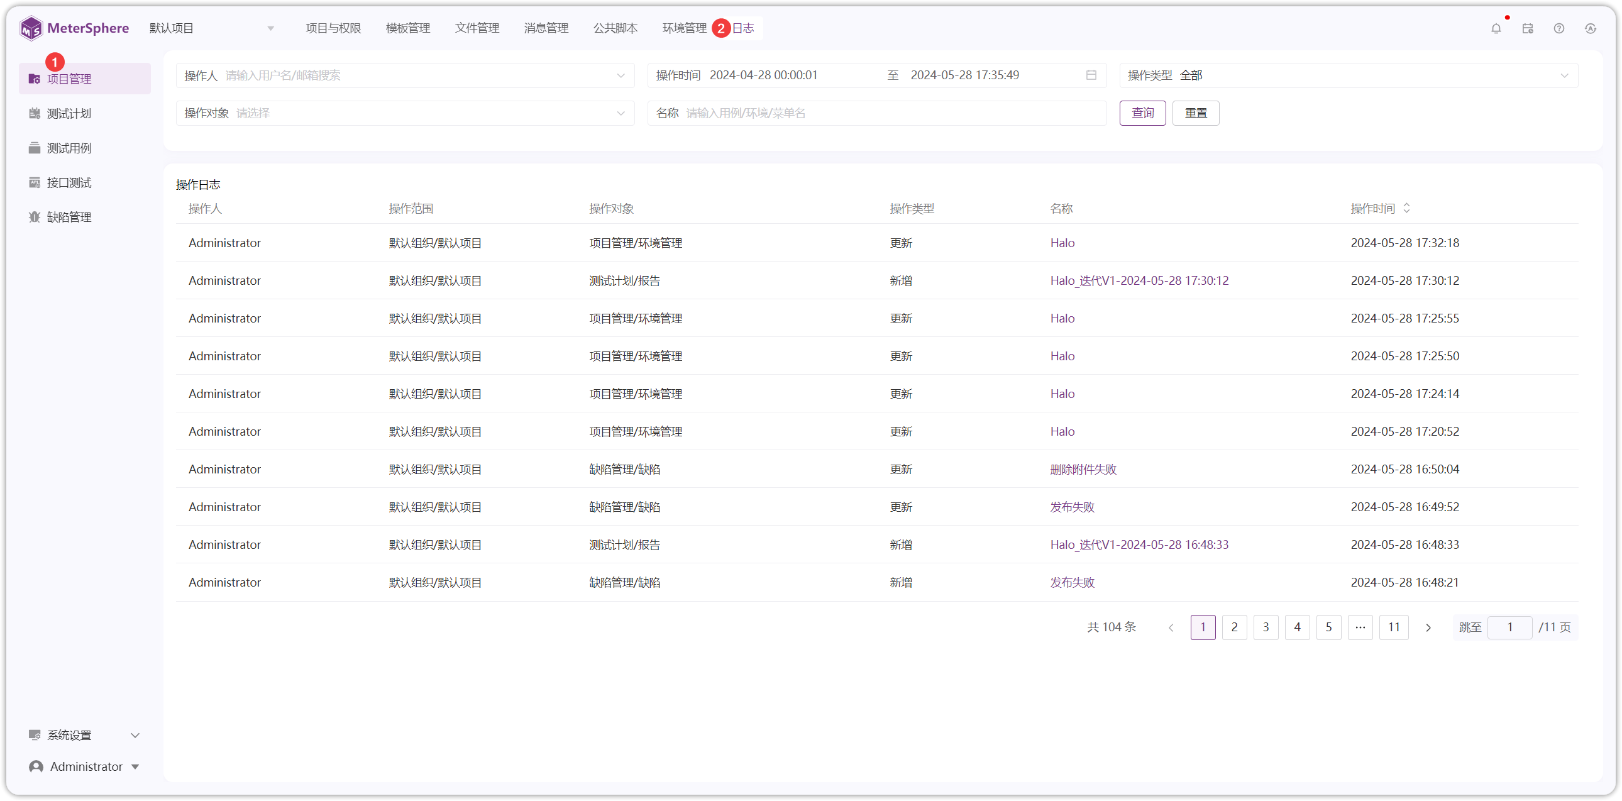
Task: Click the MeterSphere logo icon
Action: 31,28
